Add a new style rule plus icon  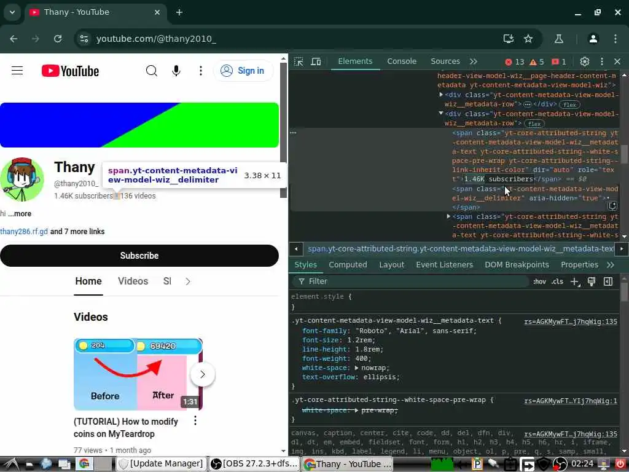[575, 281]
